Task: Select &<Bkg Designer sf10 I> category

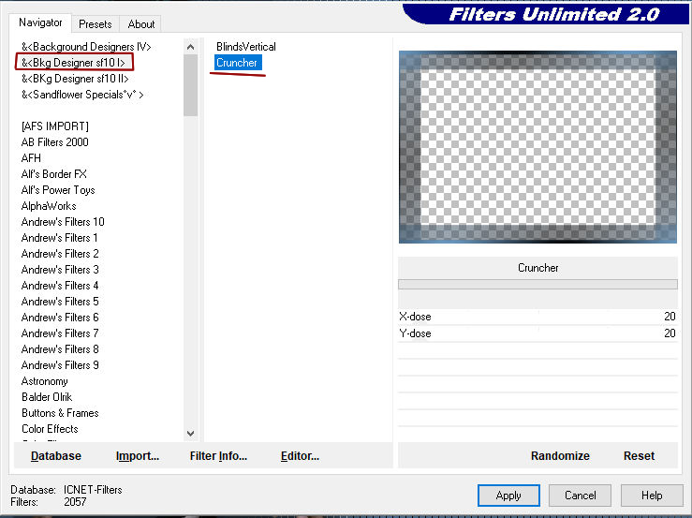Action: pos(74,63)
